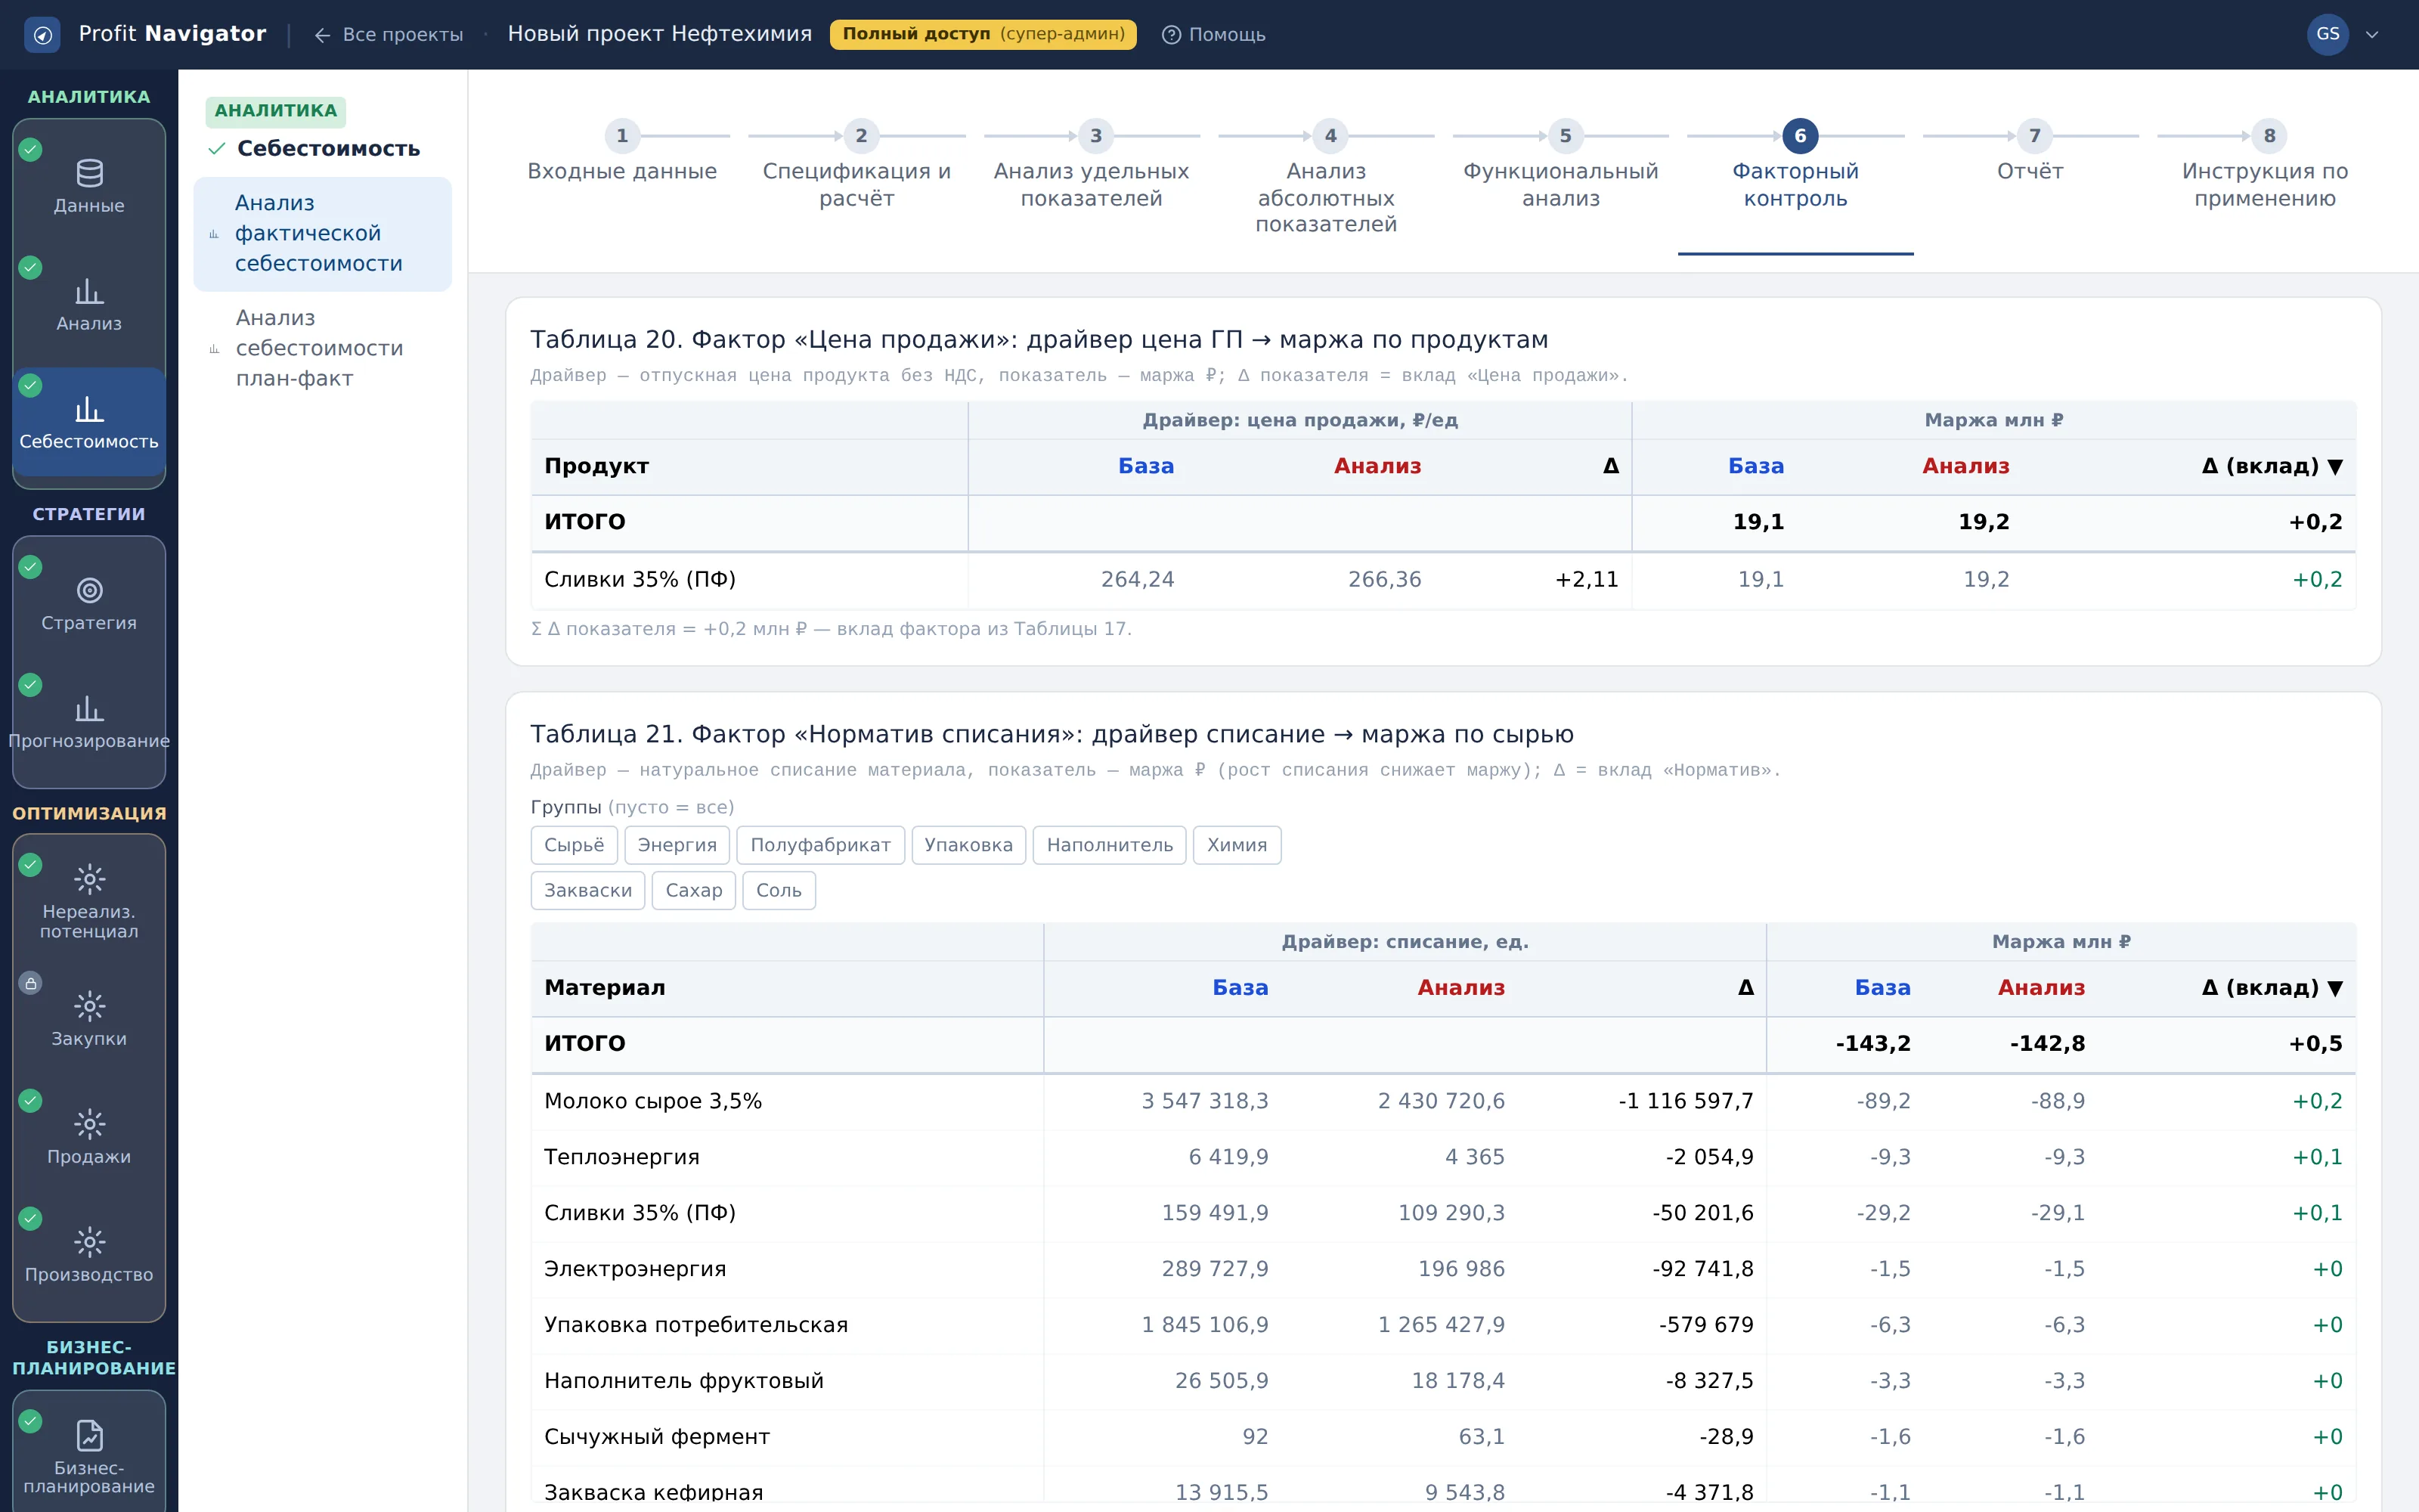2419x1512 pixels.
Task: Open Прогнозирование sidebar section
Action: 89,722
